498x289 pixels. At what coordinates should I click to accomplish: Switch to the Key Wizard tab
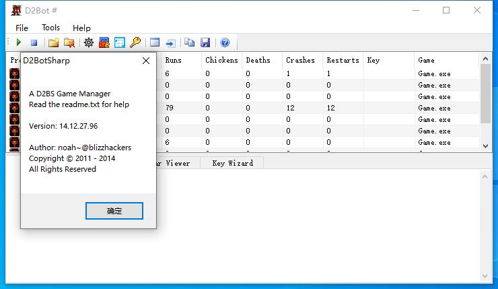pyautogui.click(x=232, y=163)
